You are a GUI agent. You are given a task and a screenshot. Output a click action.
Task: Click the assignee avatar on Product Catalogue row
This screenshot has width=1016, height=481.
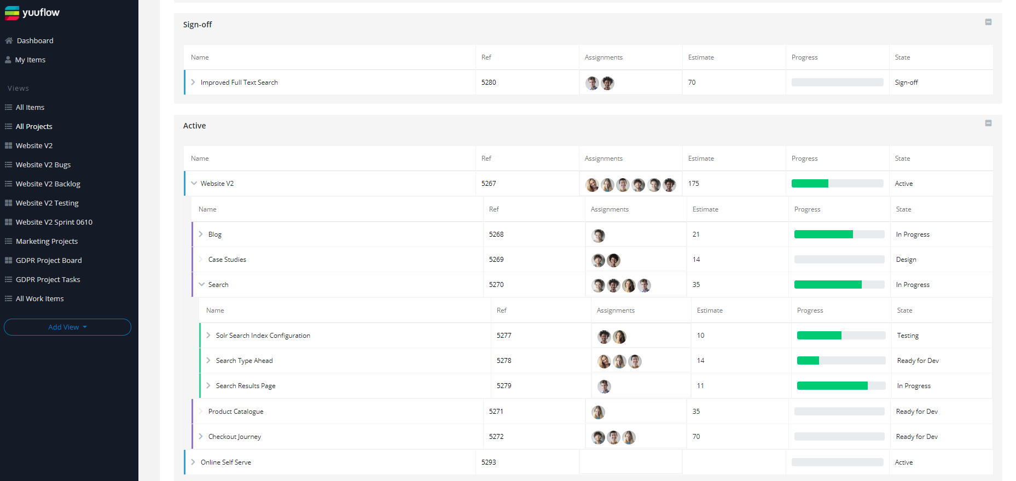(599, 412)
